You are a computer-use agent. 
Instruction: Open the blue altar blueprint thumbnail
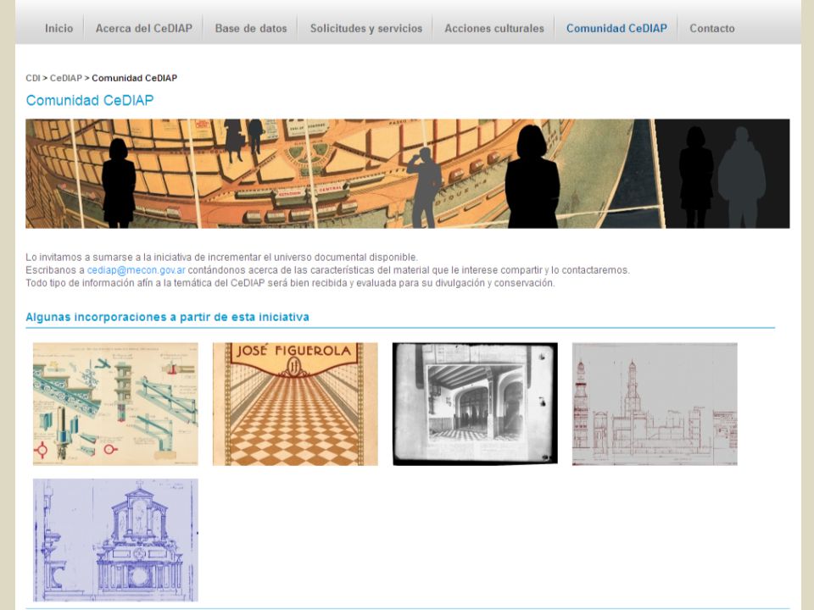(x=115, y=540)
